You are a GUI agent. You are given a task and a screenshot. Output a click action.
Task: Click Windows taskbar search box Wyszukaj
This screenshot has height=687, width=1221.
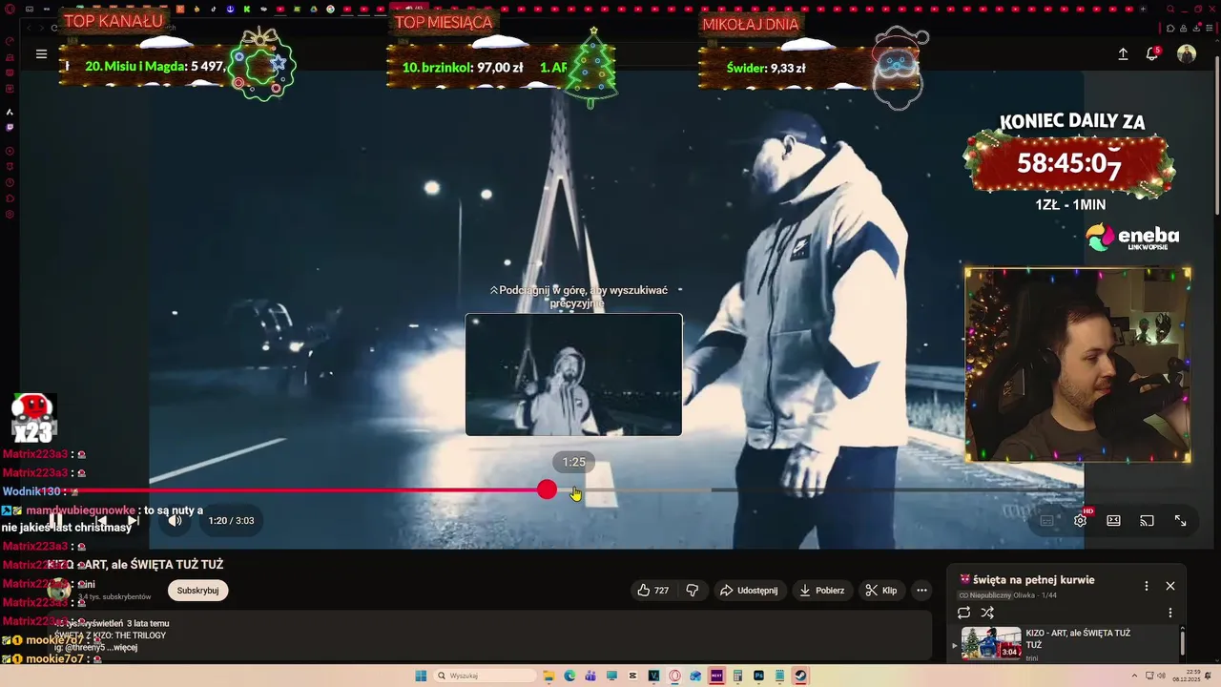tap(485, 676)
